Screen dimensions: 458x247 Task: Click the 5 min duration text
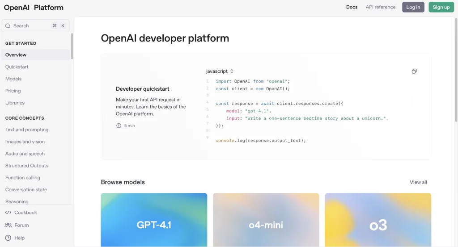[x=129, y=126]
